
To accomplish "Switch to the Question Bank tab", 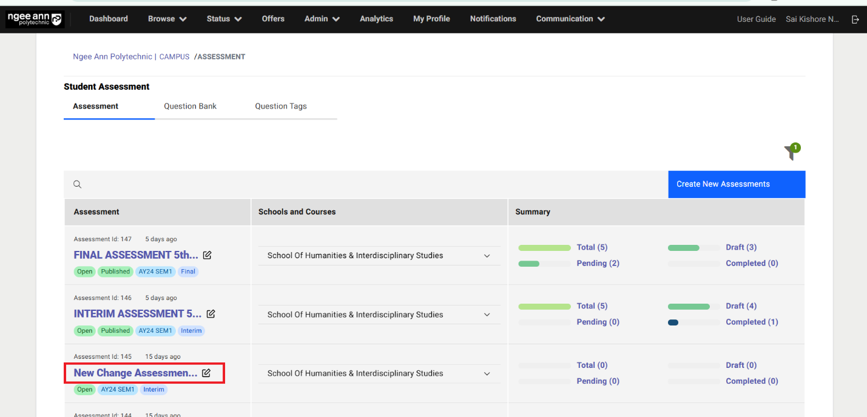I will pos(190,106).
